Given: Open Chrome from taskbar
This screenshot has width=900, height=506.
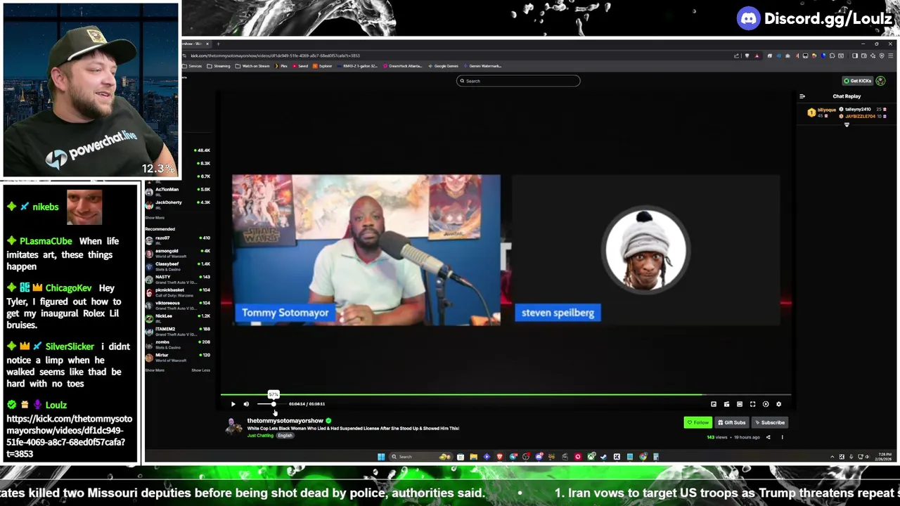Looking at the screenshot, I should (x=643, y=457).
